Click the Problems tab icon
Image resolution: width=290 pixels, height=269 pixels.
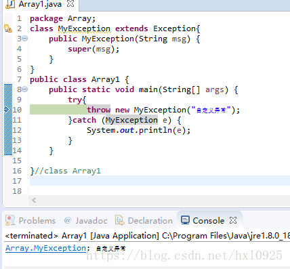pyautogui.click(x=10, y=220)
